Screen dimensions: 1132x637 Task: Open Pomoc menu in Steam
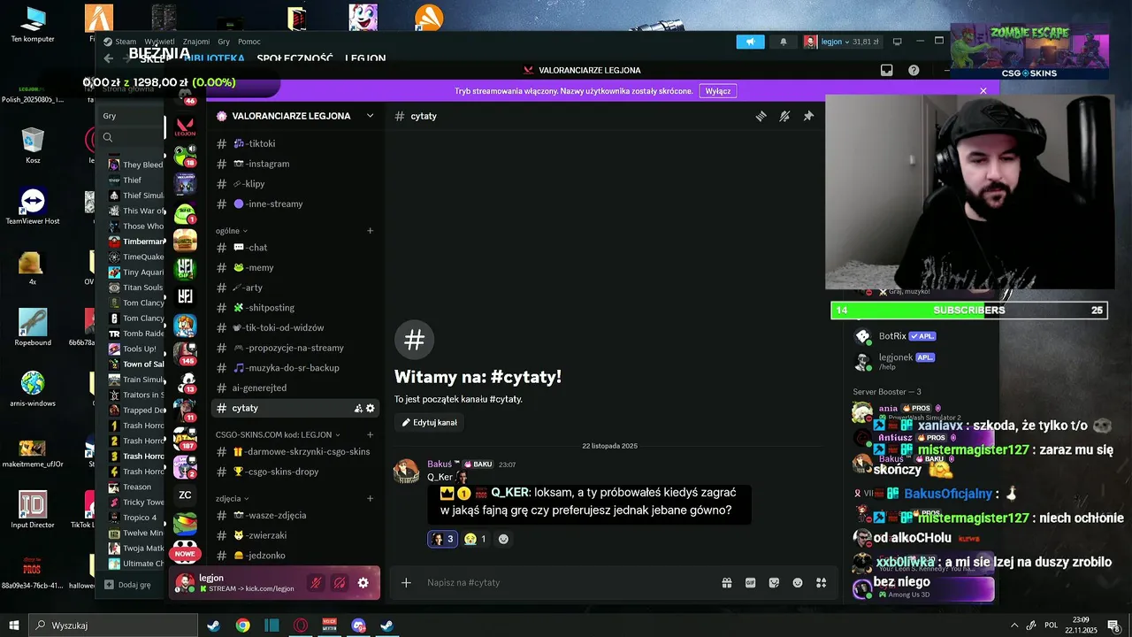(x=249, y=42)
